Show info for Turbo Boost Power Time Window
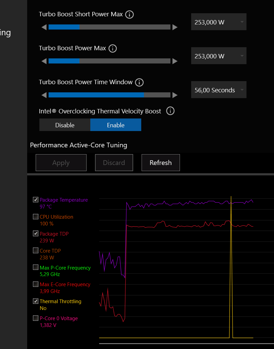The width and height of the screenshot is (274, 349). click(139, 82)
